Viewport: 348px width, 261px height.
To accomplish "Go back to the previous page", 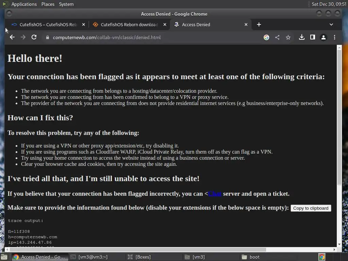I will [x=12, y=37].
